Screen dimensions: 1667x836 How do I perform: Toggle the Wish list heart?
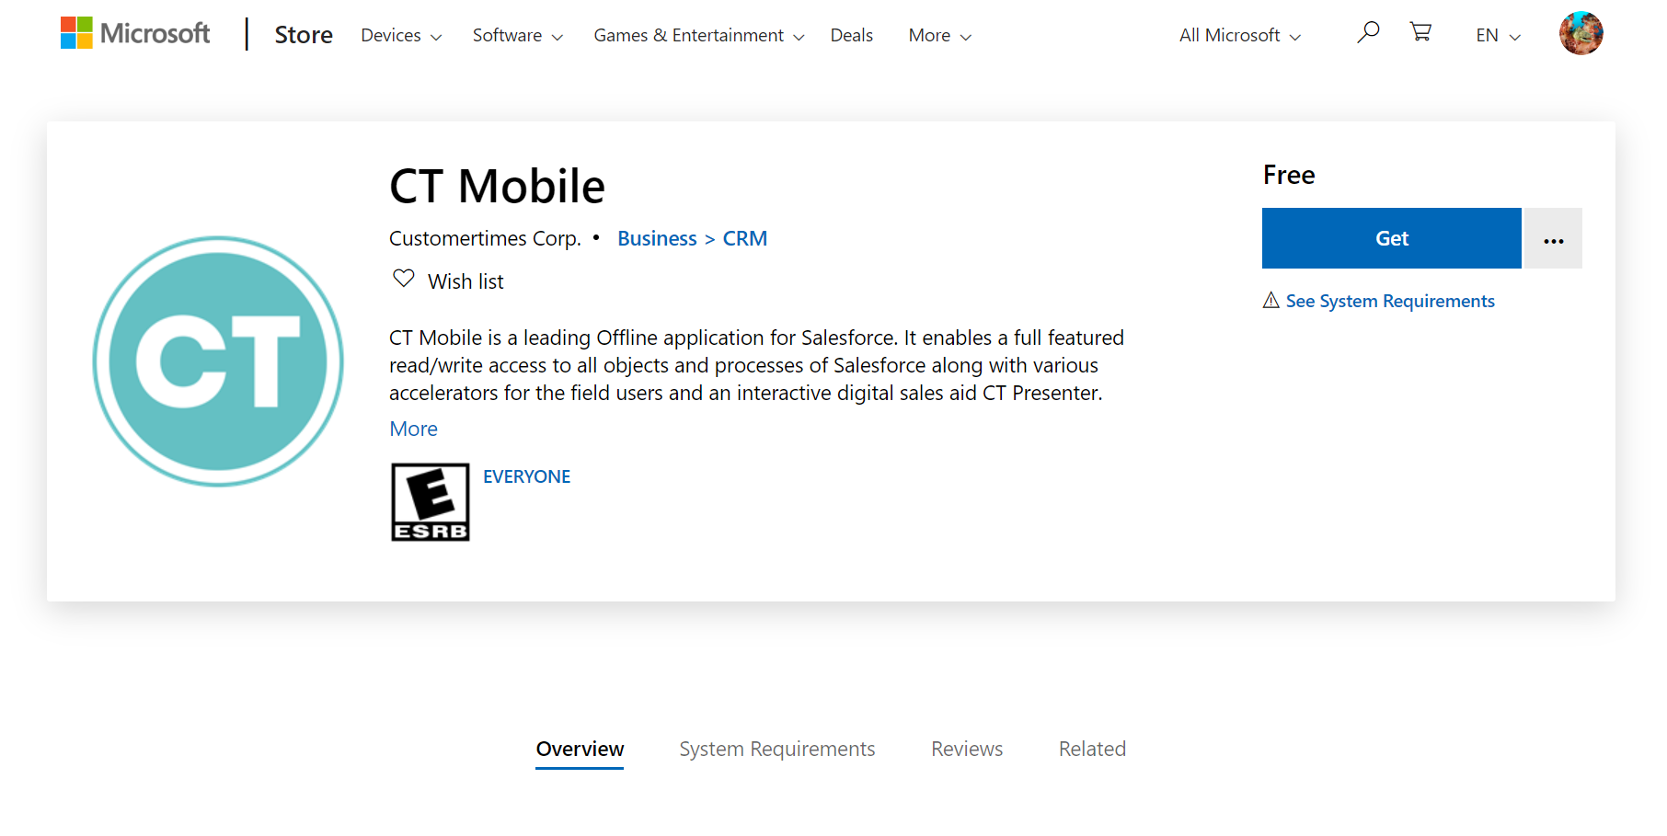coord(404,279)
